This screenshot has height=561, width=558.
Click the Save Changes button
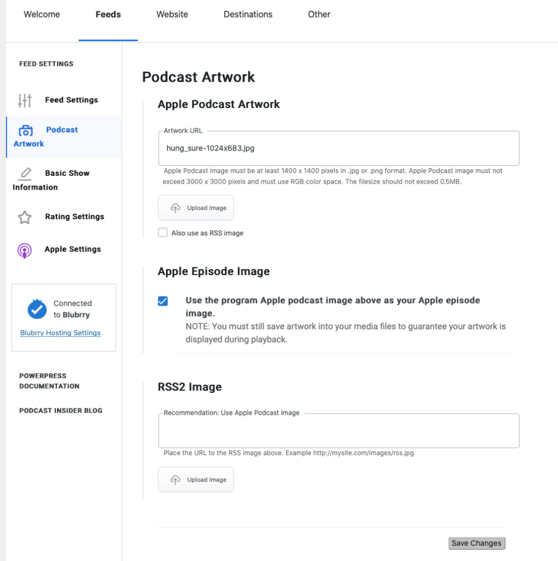[x=477, y=543]
